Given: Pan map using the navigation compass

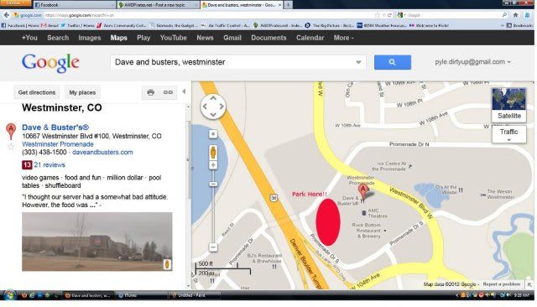Looking at the screenshot, I should 213,107.
